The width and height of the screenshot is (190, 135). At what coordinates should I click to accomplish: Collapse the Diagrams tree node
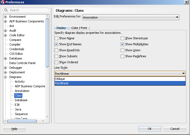tap(5, 77)
